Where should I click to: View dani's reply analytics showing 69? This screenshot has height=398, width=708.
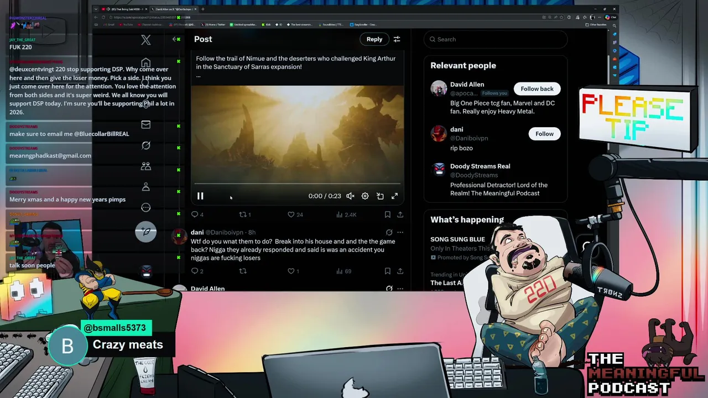coord(344,271)
